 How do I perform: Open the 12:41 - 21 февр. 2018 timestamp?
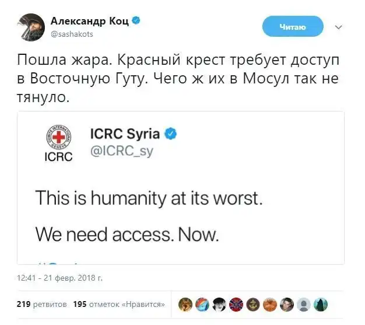tap(60, 278)
